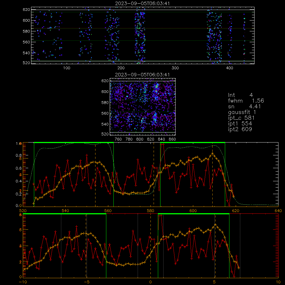Click the middle image plot's 2023-09-05T06:03:41 title

142,74
